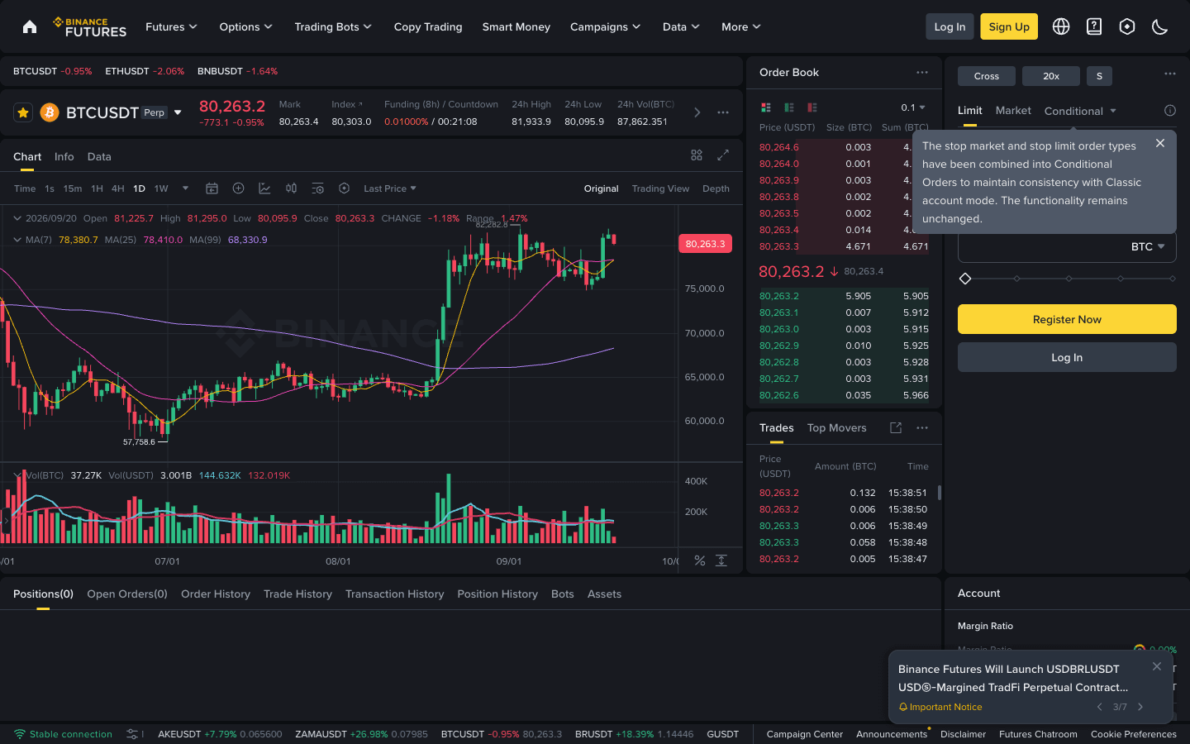The width and height of the screenshot is (1190, 744).
Task: Open the Open Orders(0) tab
Action: tap(127, 594)
